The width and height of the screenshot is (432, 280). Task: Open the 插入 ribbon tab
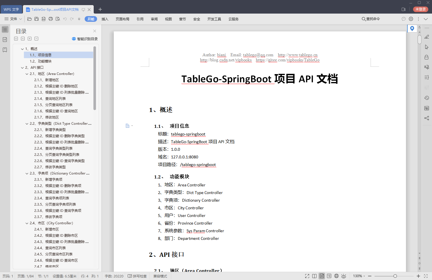105,19
